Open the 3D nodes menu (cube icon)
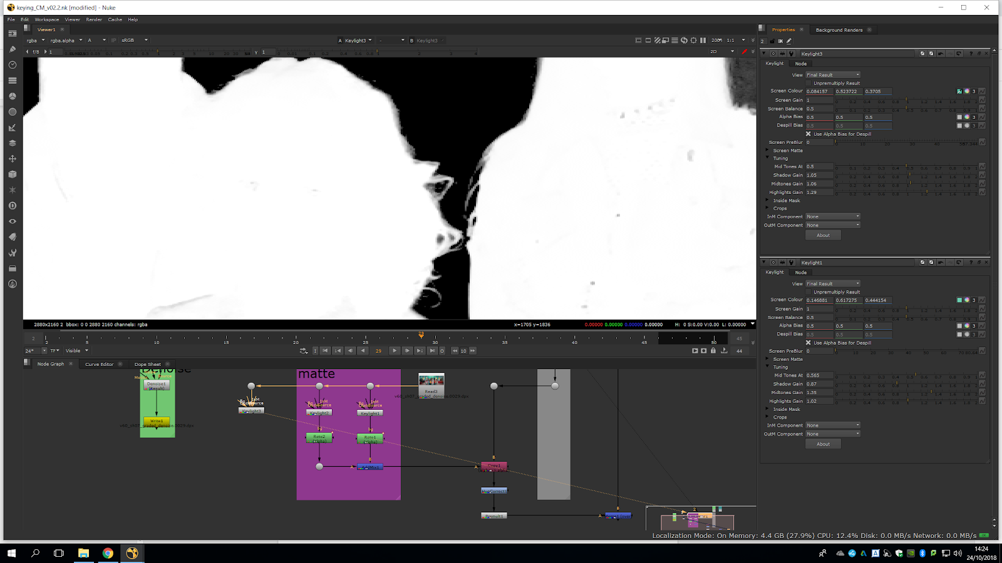The height and width of the screenshot is (563, 1002). tap(12, 175)
